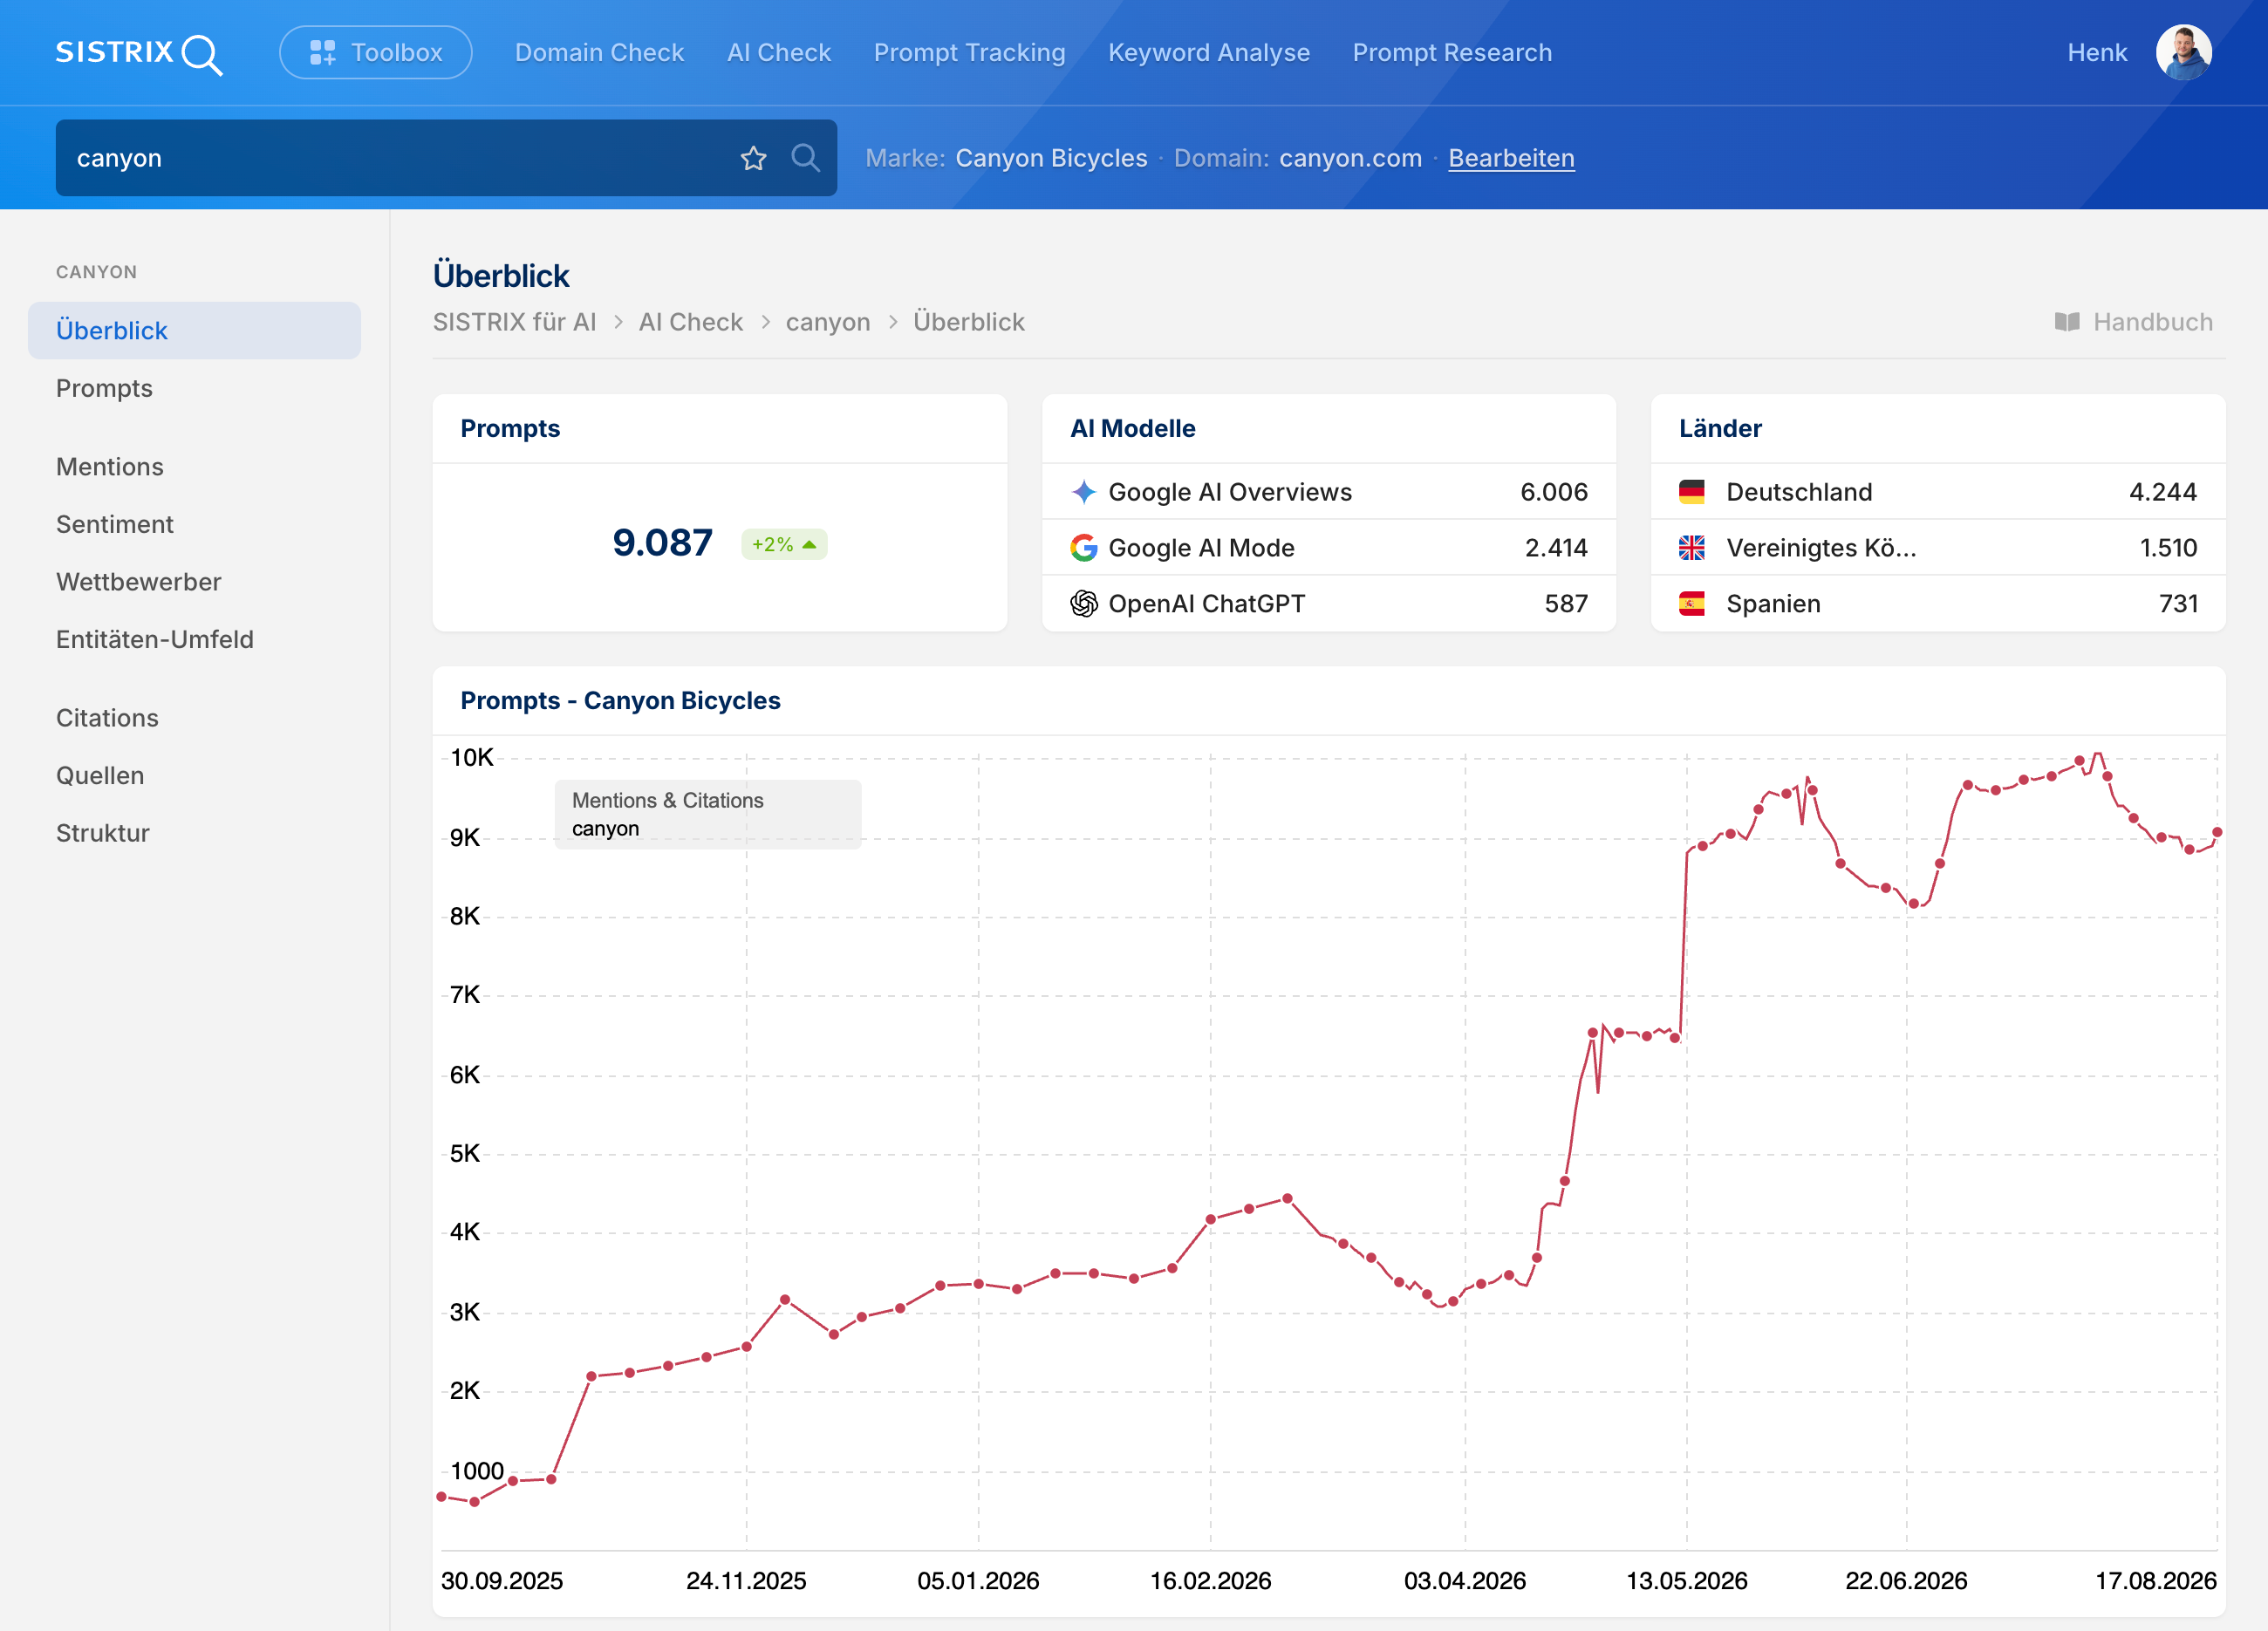Click the OpenAI ChatGPT logo icon
2268x1631 pixels.
coord(1084,604)
